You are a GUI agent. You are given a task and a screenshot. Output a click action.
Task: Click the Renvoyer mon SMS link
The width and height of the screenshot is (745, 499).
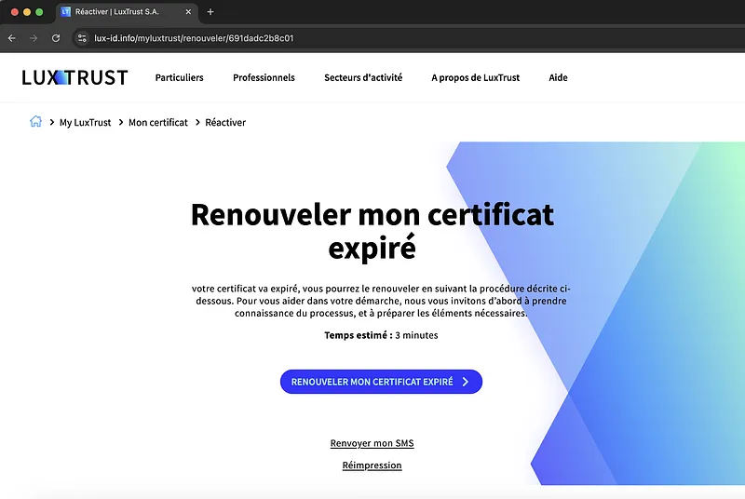pyautogui.click(x=372, y=443)
